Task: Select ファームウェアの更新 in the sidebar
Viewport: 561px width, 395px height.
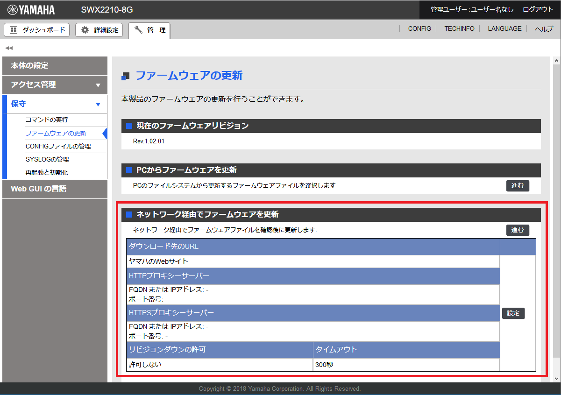Action: [x=56, y=133]
